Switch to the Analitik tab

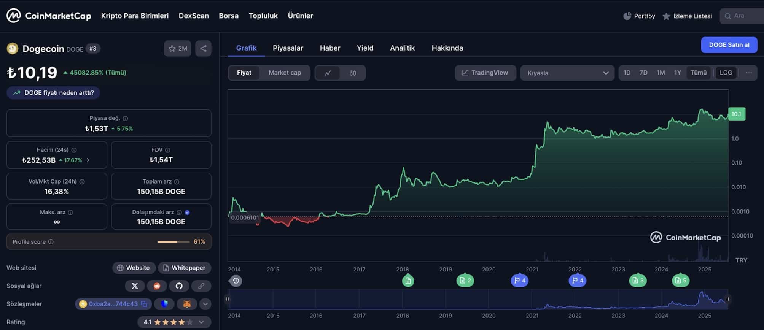point(402,48)
